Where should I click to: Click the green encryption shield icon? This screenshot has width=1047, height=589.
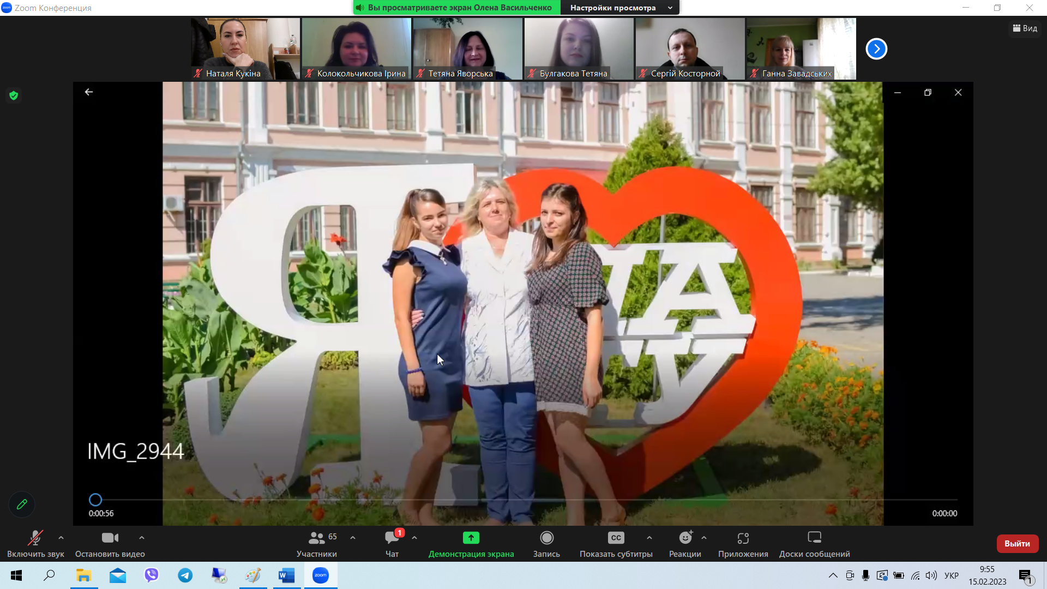(14, 96)
